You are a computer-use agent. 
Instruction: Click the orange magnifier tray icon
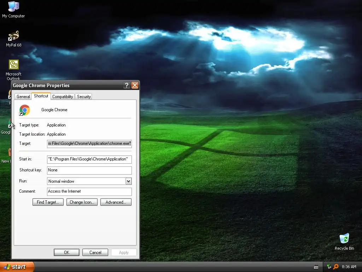336,267
